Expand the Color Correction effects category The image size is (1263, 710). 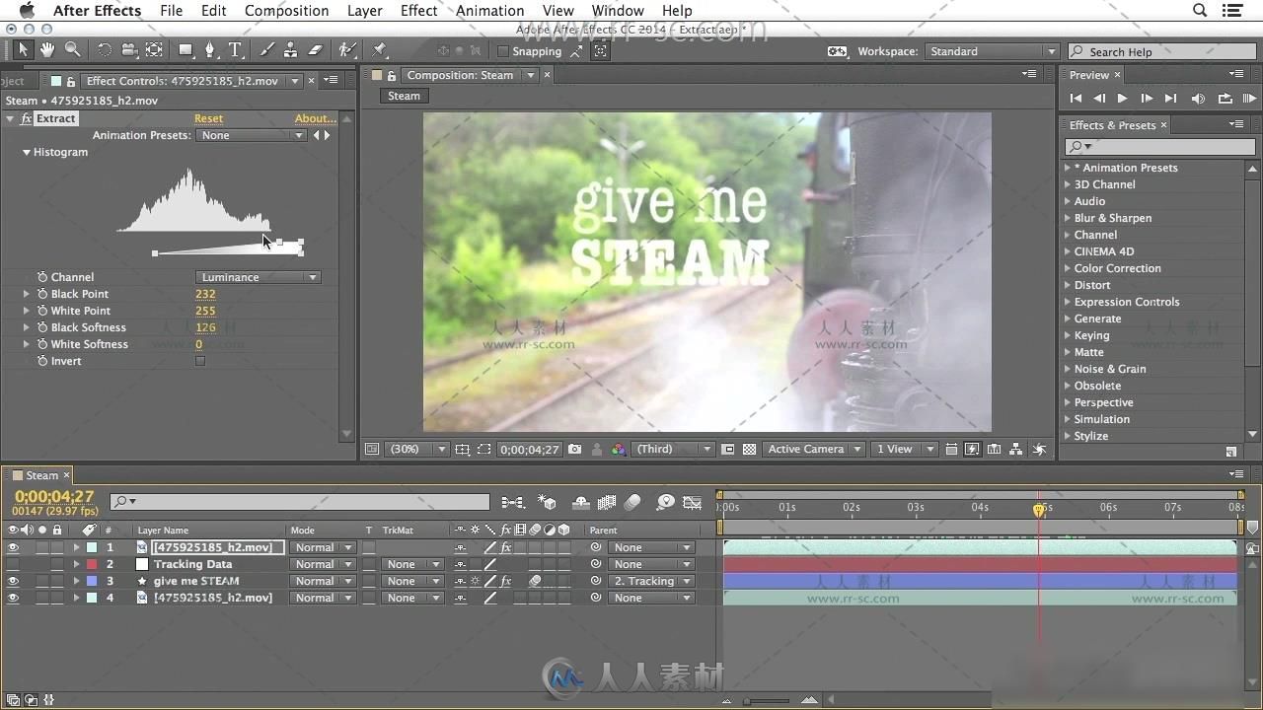point(1067,268)
